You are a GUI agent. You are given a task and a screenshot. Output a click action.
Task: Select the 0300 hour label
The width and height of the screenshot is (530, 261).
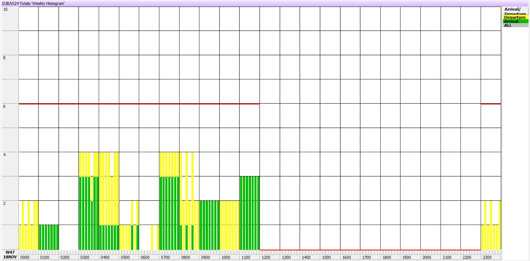pos(85,257)
